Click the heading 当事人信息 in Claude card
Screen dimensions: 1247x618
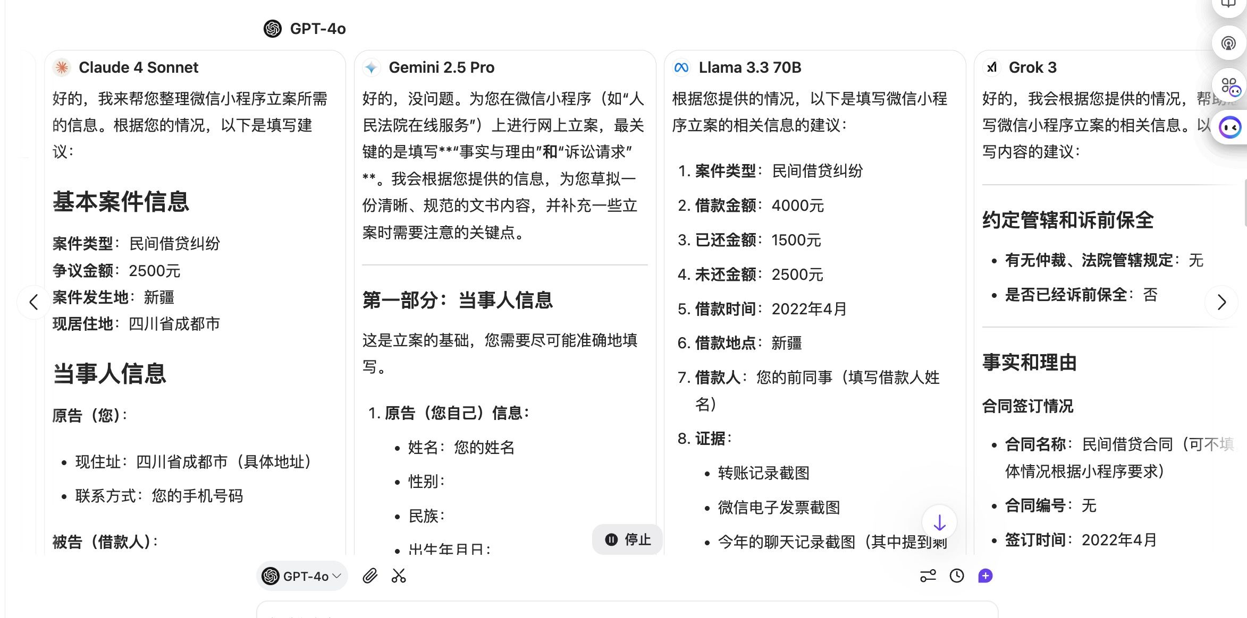109,373
